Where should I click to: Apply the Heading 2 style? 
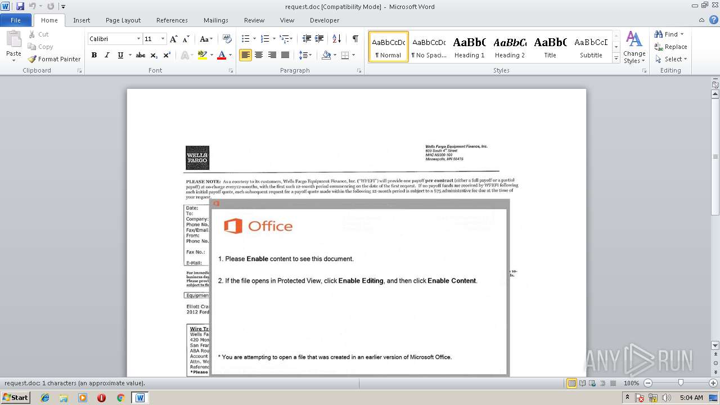click(510, 47)
